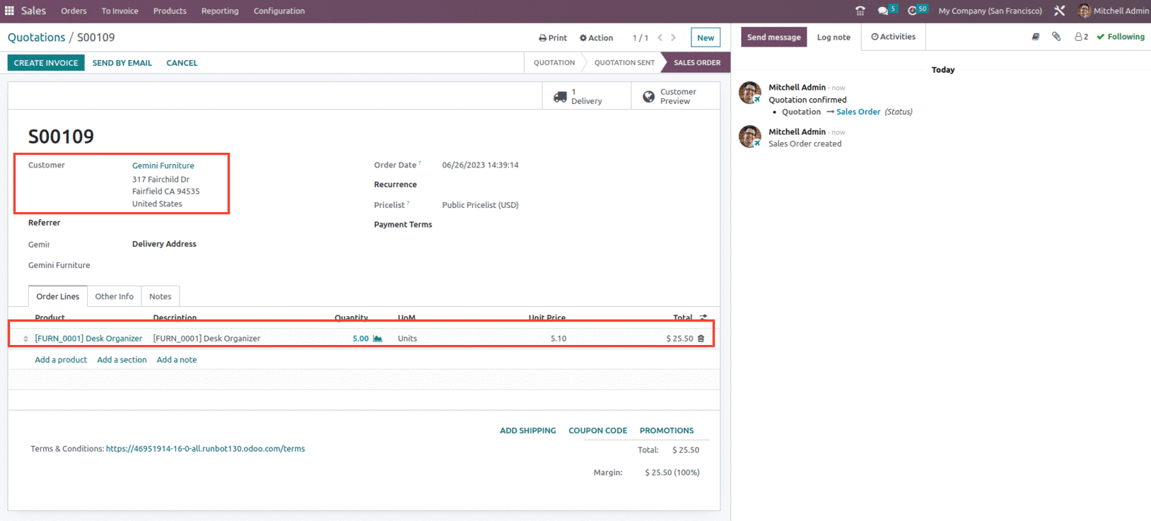The image size is (1151, 521).
Task: Open the To Invoice menu
Action: [119, 11]
